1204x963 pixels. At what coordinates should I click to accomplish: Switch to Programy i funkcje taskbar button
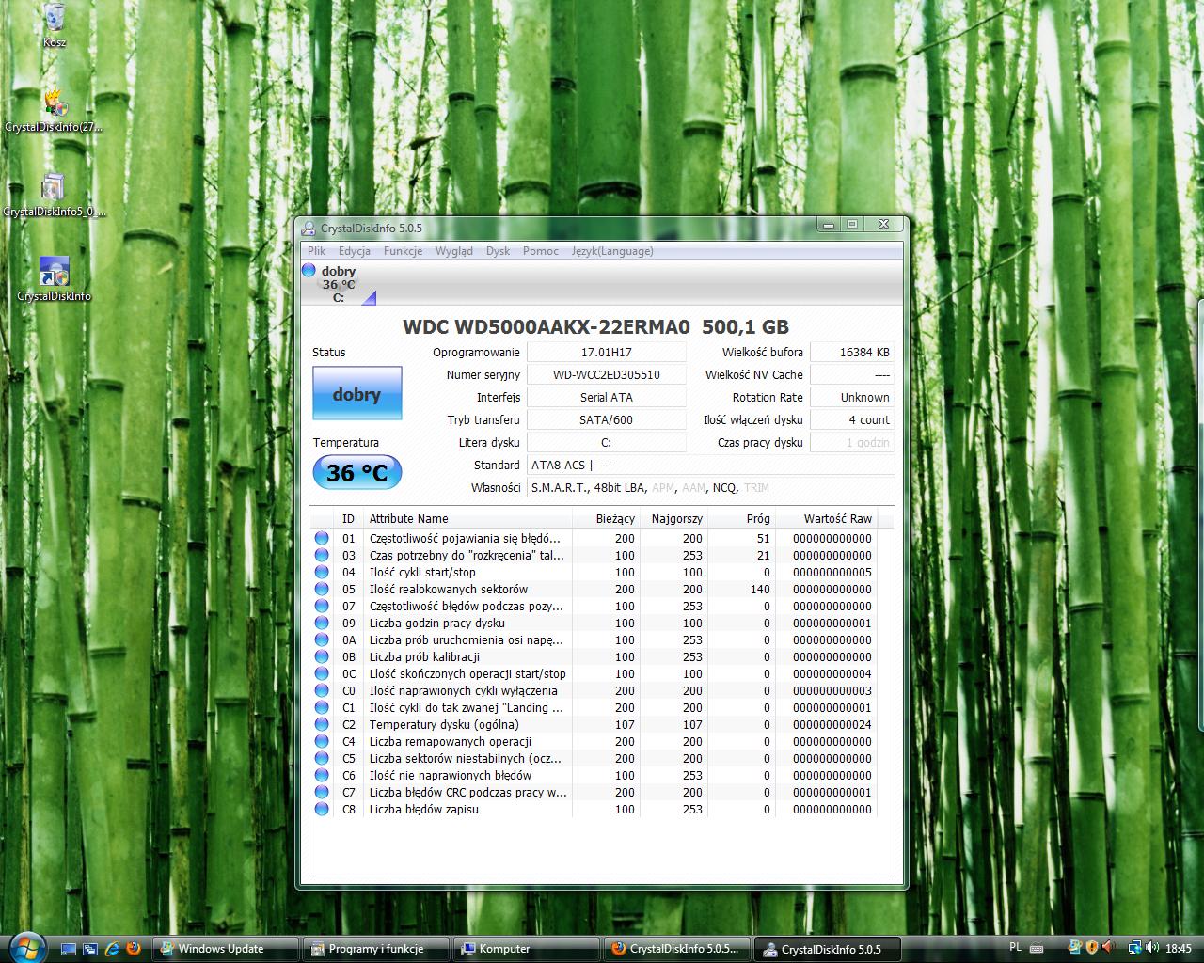[376, 949]
